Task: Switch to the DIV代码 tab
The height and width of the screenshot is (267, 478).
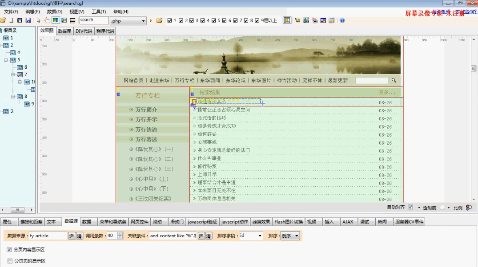Action: (x=84, y=31)
